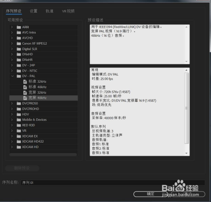Switch to the 序列预设 tab

(14, 11)
